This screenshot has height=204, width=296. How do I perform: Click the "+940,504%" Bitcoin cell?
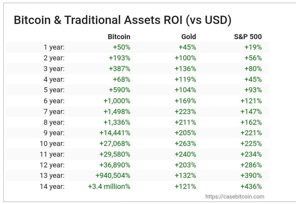pyautogui.click(x=113, y=176)
